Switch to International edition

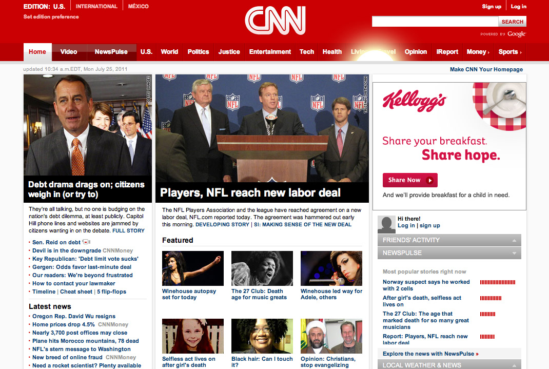(x=96, y=6)
